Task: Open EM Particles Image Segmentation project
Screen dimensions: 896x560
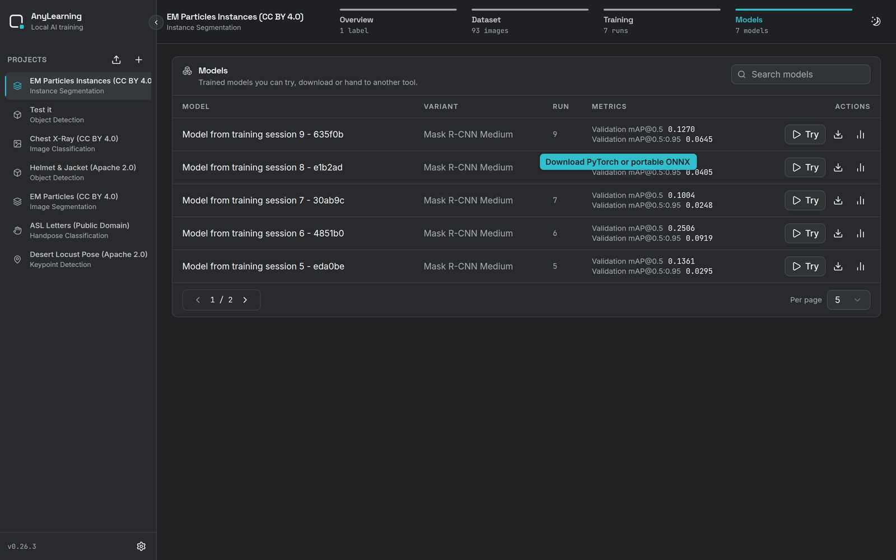Action: (x=78, y=202)
